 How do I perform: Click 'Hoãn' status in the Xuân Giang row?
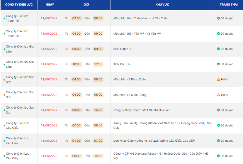[225, 95]
